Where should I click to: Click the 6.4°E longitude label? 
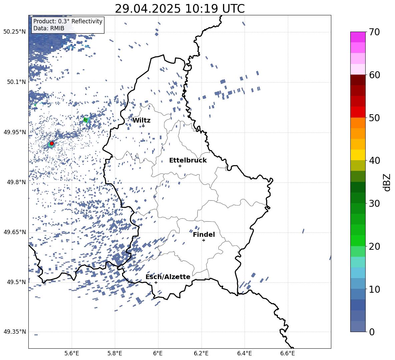(244, 353)
